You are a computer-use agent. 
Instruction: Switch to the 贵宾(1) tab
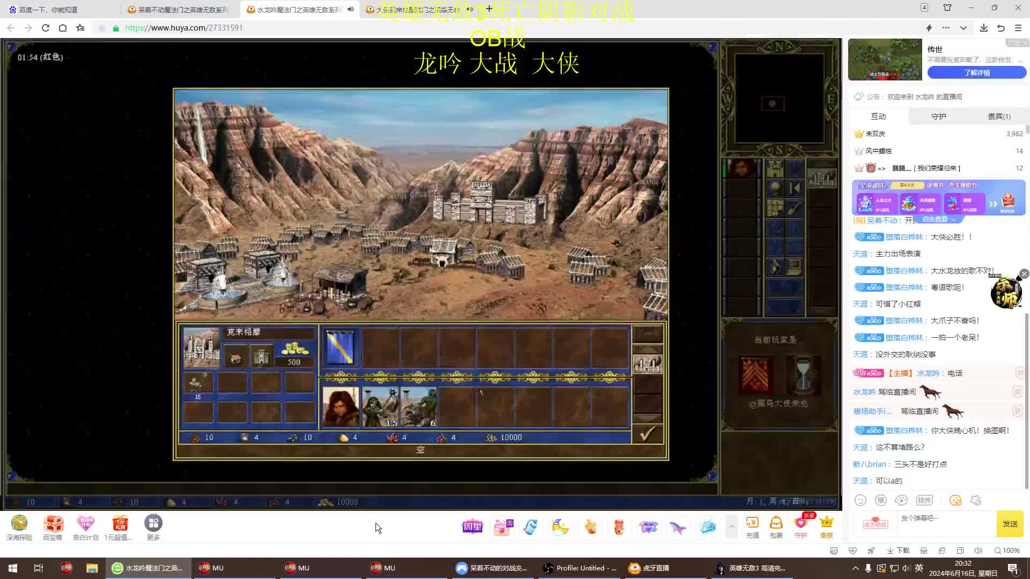coord(999,116)
